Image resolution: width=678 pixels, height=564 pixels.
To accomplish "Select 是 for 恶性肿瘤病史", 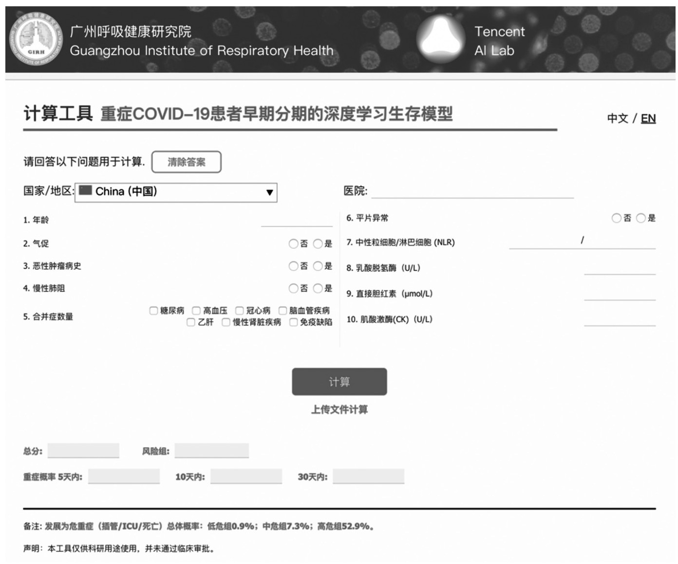I will [x=318, y=266].
